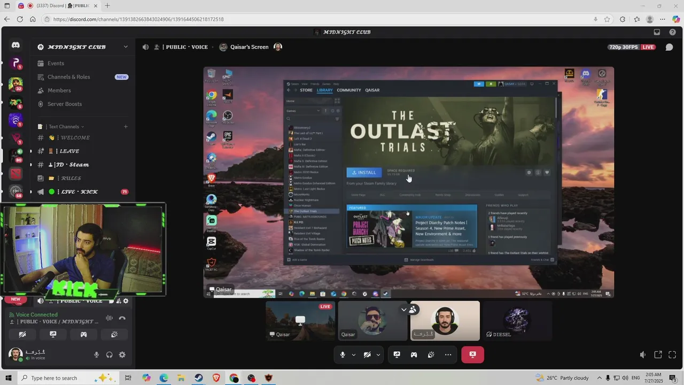Jump to unread with the NEW pill

tap(15, 299)
